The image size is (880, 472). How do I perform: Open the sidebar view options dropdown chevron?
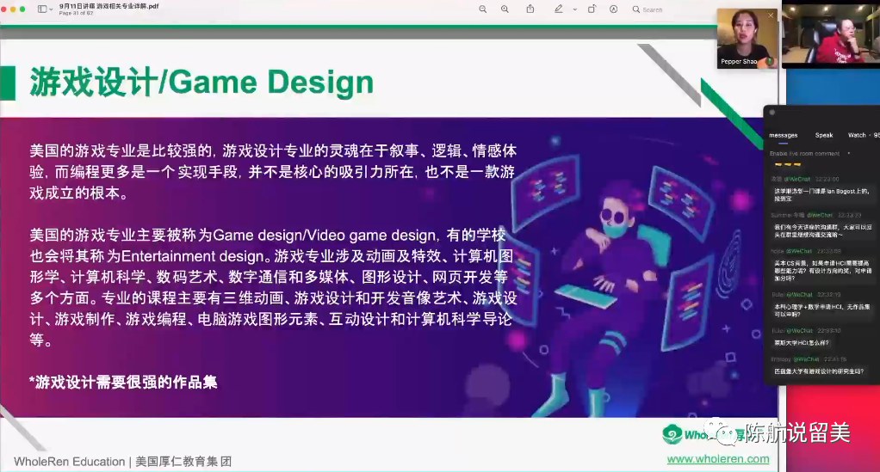[52, 9]
